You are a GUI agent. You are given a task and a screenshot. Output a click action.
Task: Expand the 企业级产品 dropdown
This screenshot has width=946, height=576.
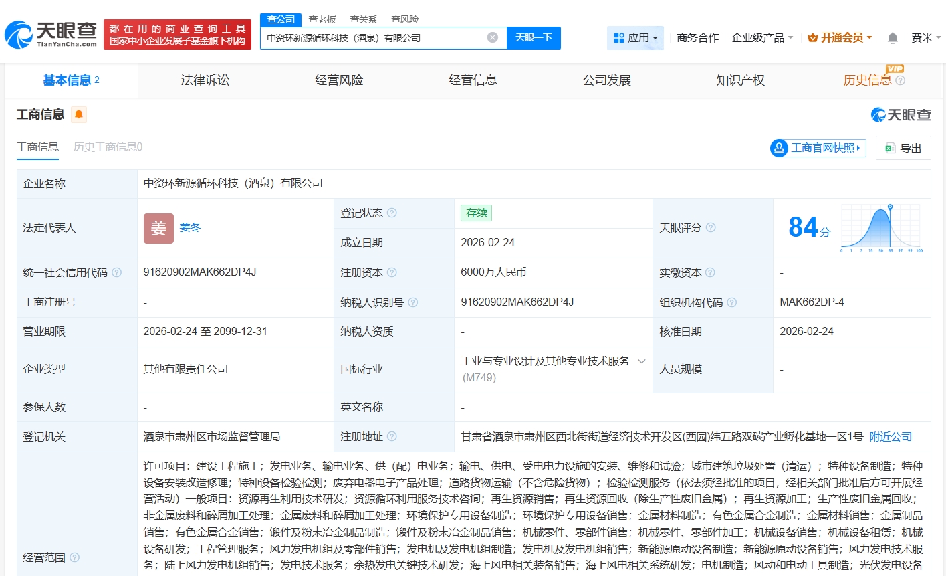(x=762, y=38)
